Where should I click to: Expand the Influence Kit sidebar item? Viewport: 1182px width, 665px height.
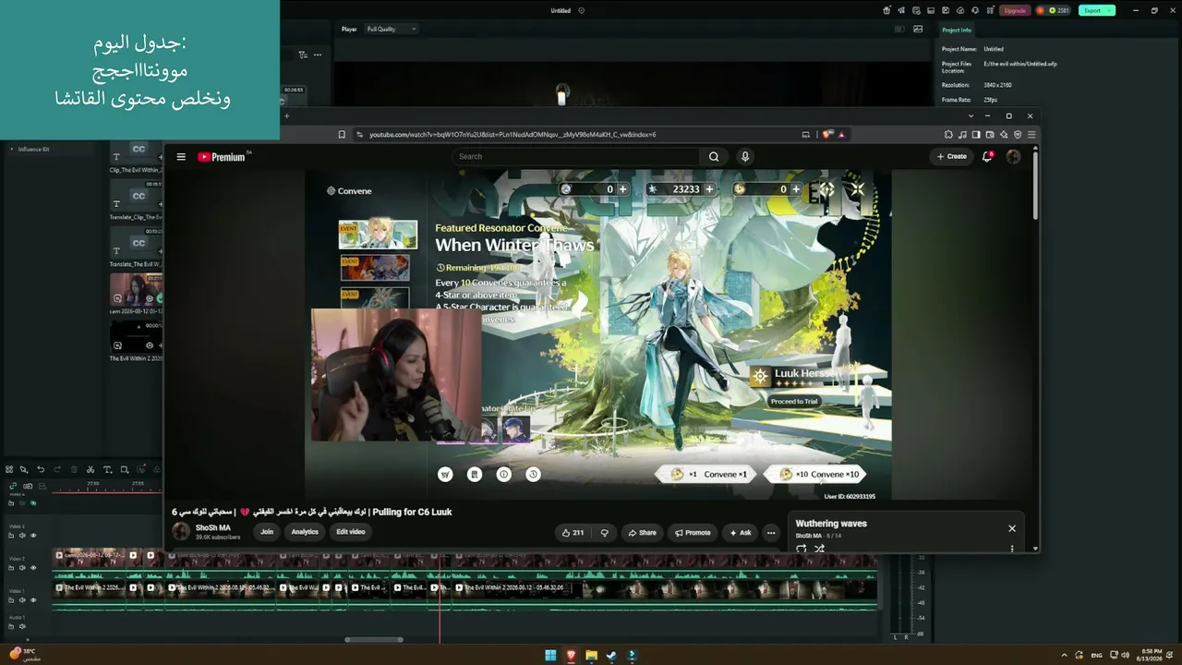click(12, 150)
